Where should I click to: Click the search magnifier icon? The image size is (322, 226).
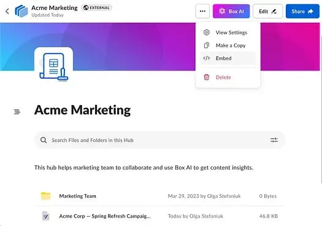pos(44,140)
